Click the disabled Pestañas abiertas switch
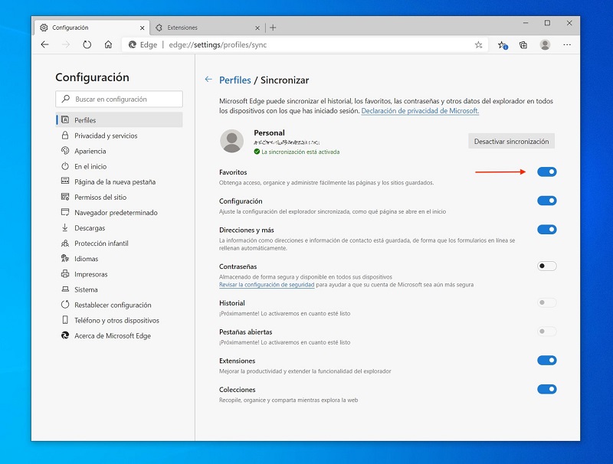Viewport: 613px width, 464px height. coord(546,332)
